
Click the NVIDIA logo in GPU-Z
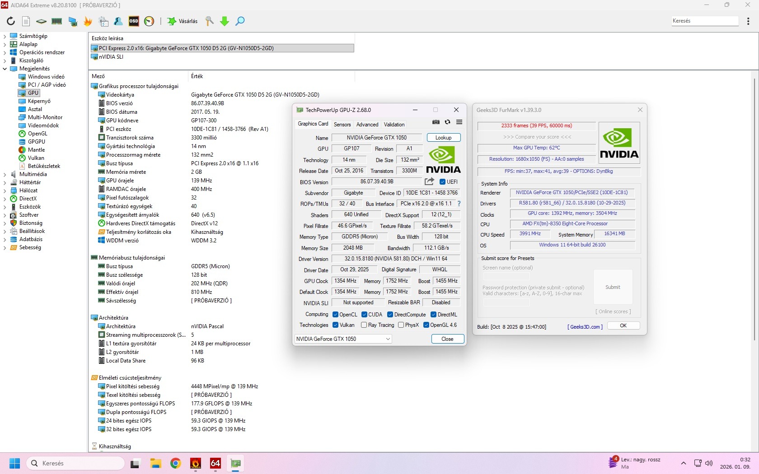443,160
